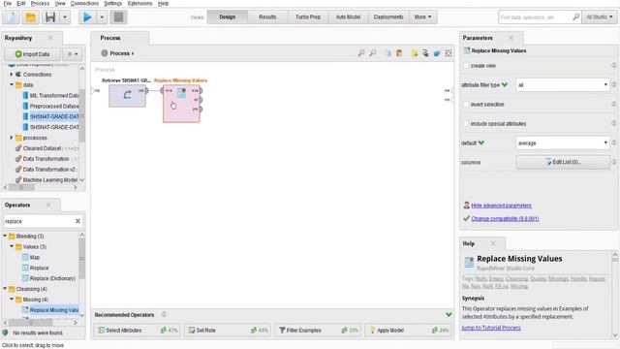Toggle the invert selection checkbox
Screen dimensions: 620x349
pyautogui.click(x=466, y=105)
